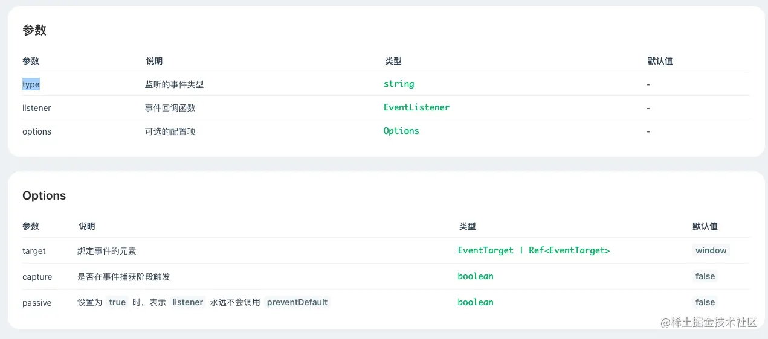Click the top "参数" section heading
The height and width of the screenshot is (339, 768).
pyautogui.click(x=34, y=30)
